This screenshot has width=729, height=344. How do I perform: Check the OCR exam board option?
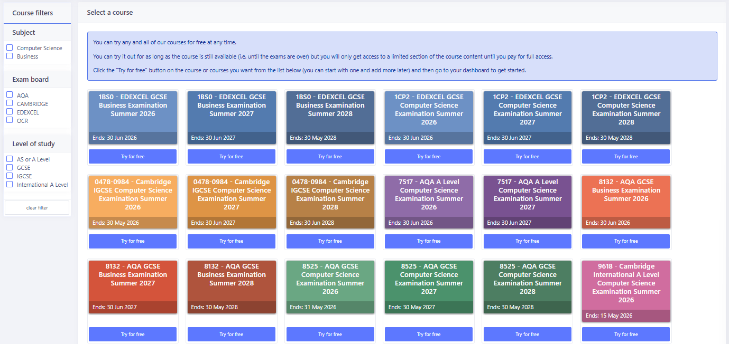click(10, 120)
